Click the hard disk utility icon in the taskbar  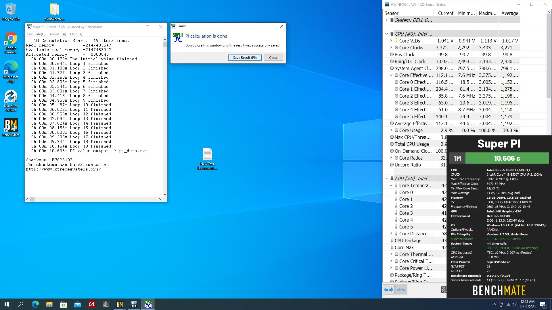[x=106, y=304]
